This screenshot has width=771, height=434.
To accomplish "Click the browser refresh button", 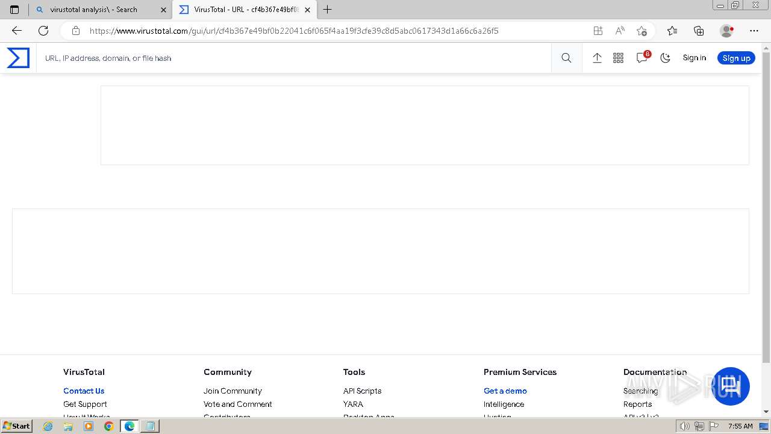I will pos(43,31).
